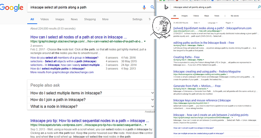The image size is (261, 138).
Task: Open Bing result 'Inkscape: creating and using paths - Fedora Magazine'
Action: tap(207, 72)
